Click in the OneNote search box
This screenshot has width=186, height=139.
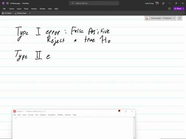tap(94, 3)
